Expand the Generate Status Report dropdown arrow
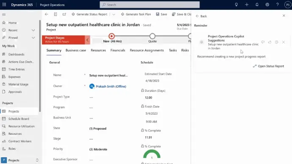Screen dimensions: 292x164 point(114,14)
